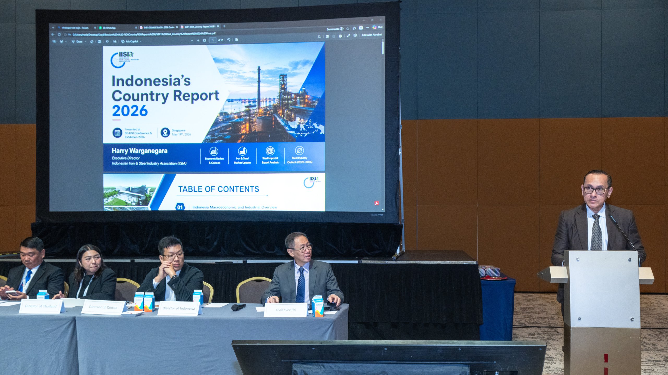Search within the PDF document
Screen dimensions: 668x375
[x=319, y=37]
